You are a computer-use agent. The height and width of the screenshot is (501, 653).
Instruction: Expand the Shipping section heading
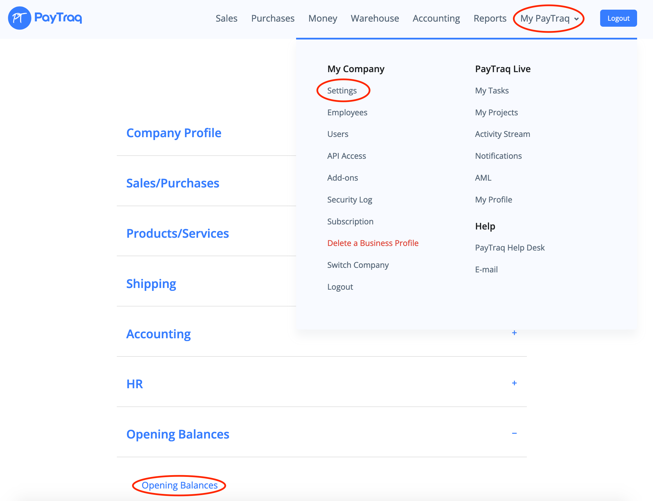(x=151, y=284)
